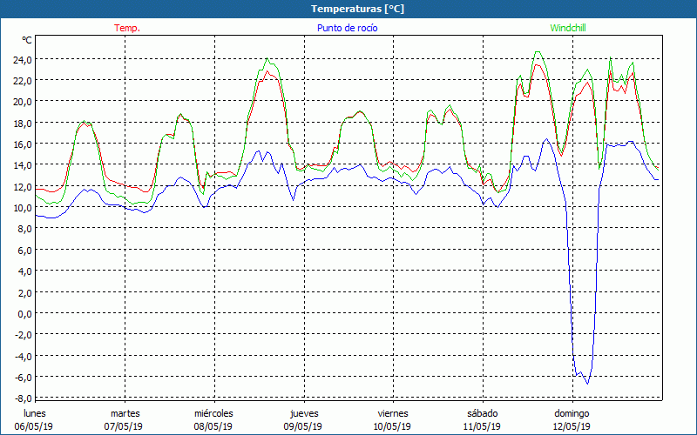This screenshot has height=435, width=697.
Task: Click the lunes day label
Action: (35, 413)
